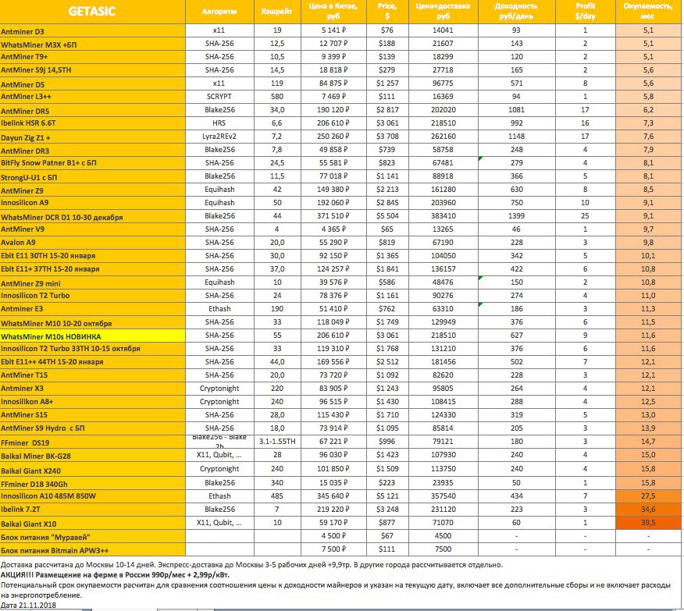Click the Baikal Giant X240 cell

92,470
